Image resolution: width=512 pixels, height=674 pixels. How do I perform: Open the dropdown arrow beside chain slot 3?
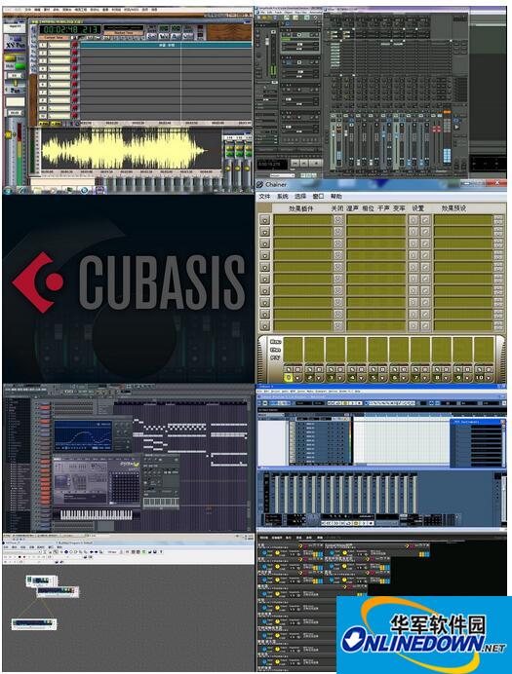click(x=340, y=377)
